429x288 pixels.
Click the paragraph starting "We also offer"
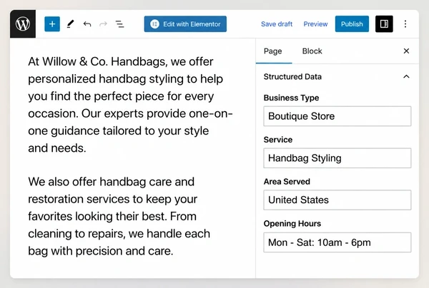pos(119,216)
